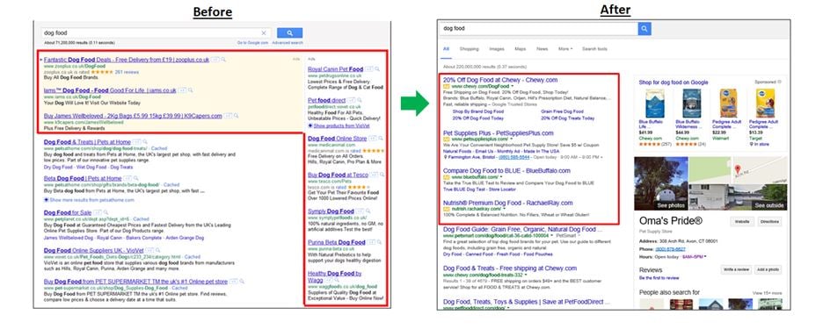This screenshot has height=336, width=823.
Task: Open 'Royal Canin Pet Food' sidebar ad
Action: pyautogui.click(x=335, y=69)
